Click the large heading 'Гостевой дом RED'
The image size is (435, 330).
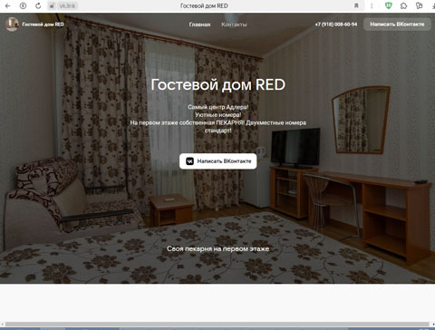[x=218, y=84]
